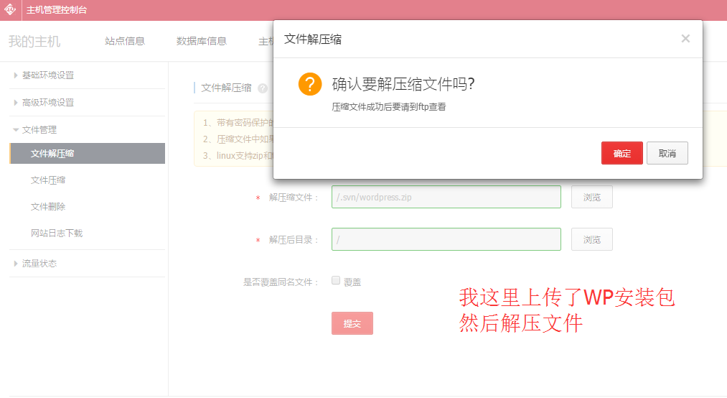Click the 提交 submit button
Image resolution: width=727 pixels, height=398 pixels.
352,323
